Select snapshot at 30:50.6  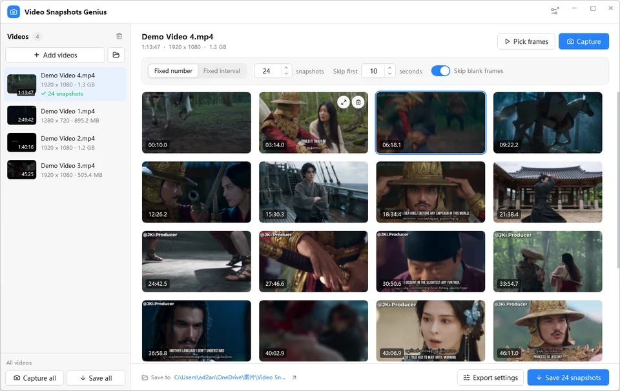pos(431,261)
